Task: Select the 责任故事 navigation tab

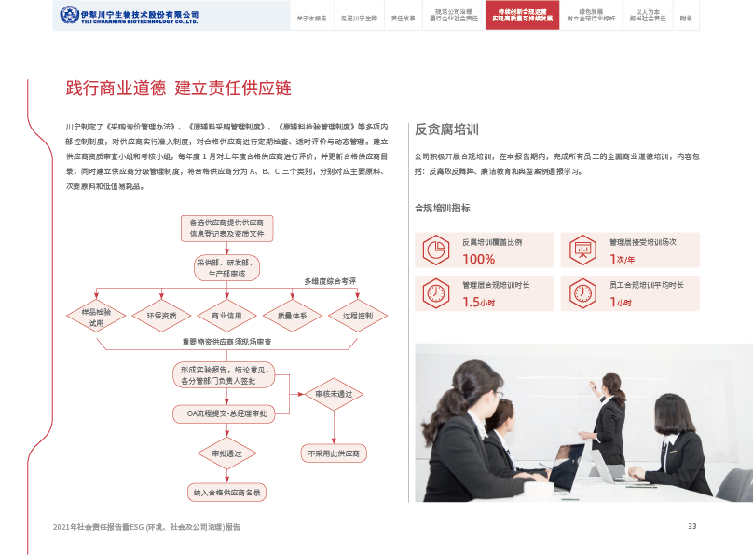Action: [404, 18]
